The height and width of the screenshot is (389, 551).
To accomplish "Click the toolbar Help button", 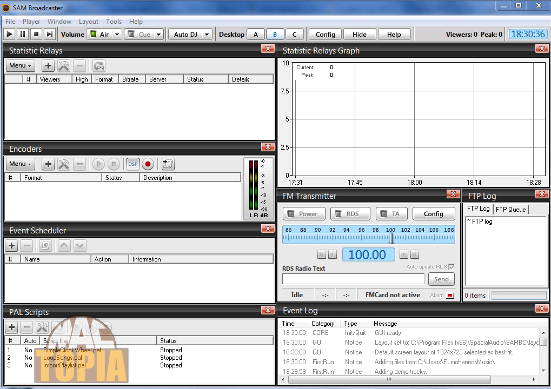I will [394, 35].
